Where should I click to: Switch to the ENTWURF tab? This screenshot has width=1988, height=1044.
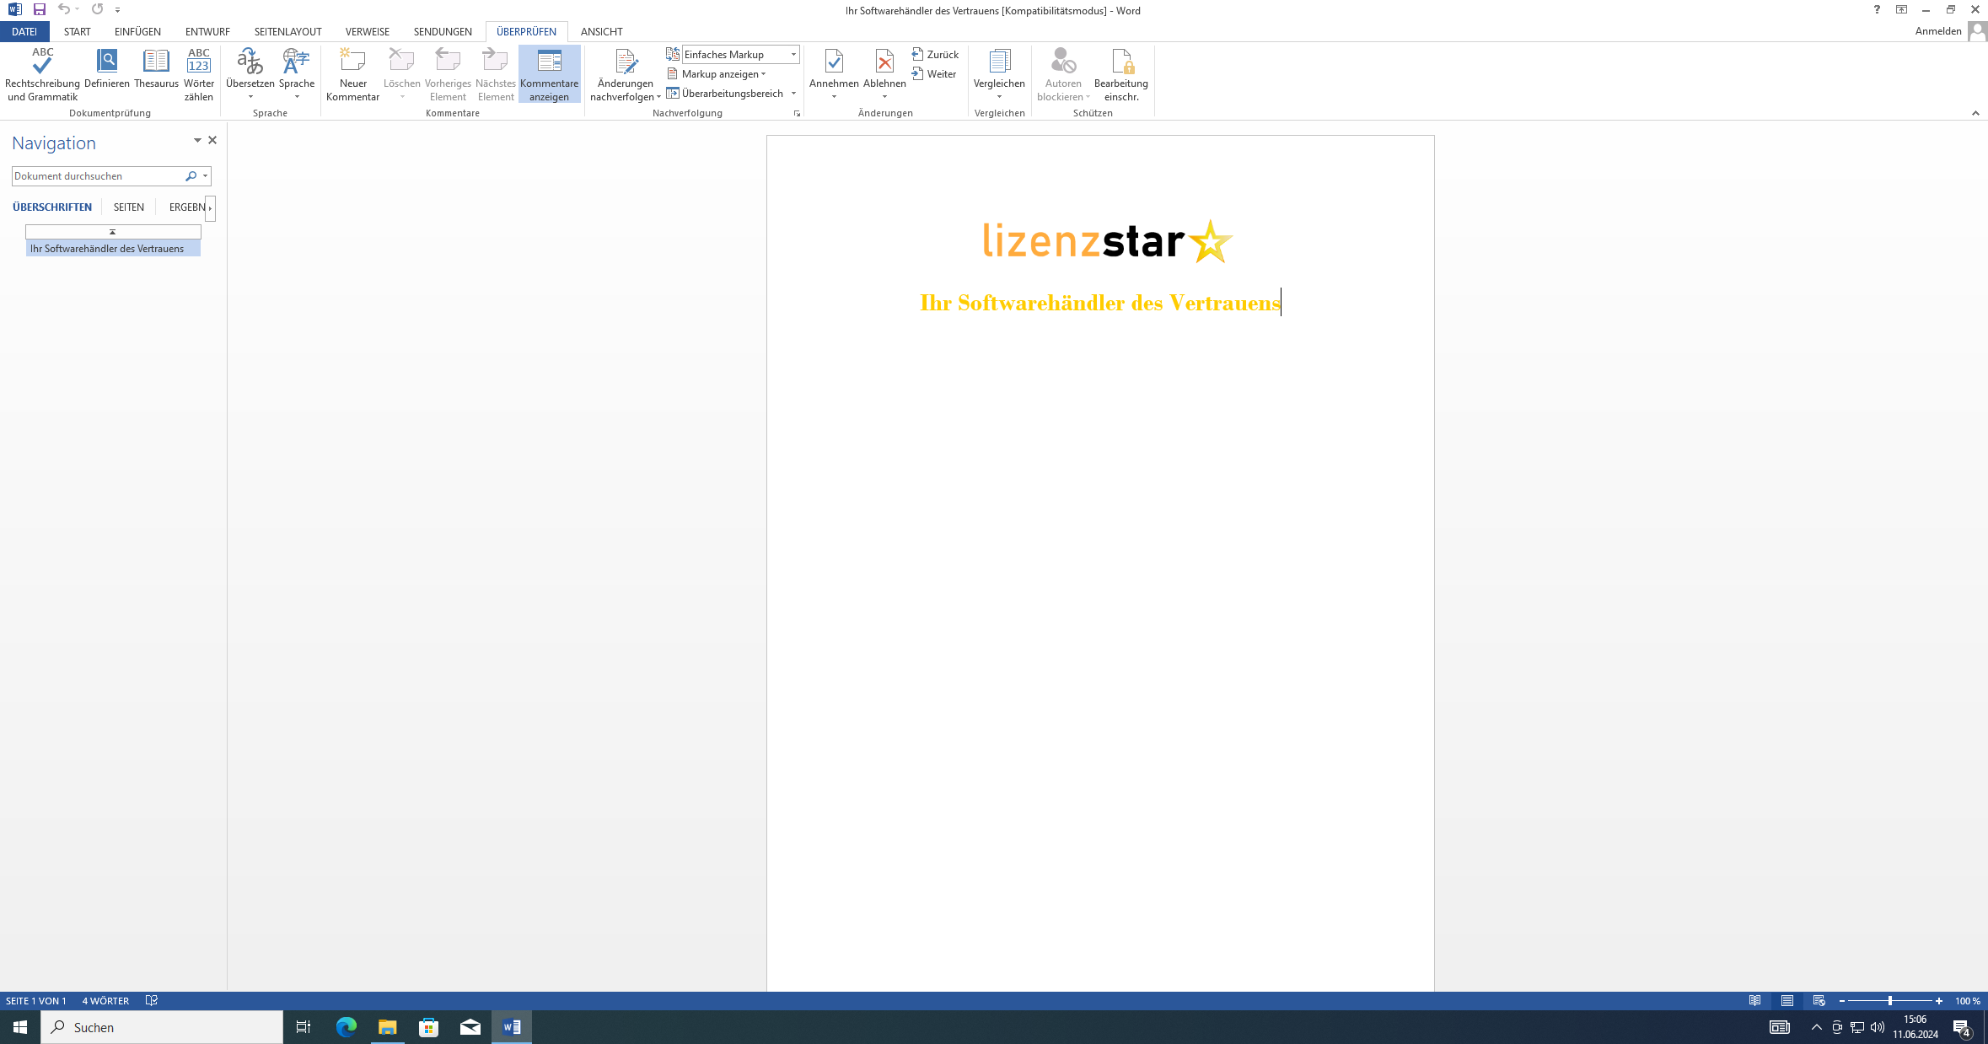tap(207, 31)
